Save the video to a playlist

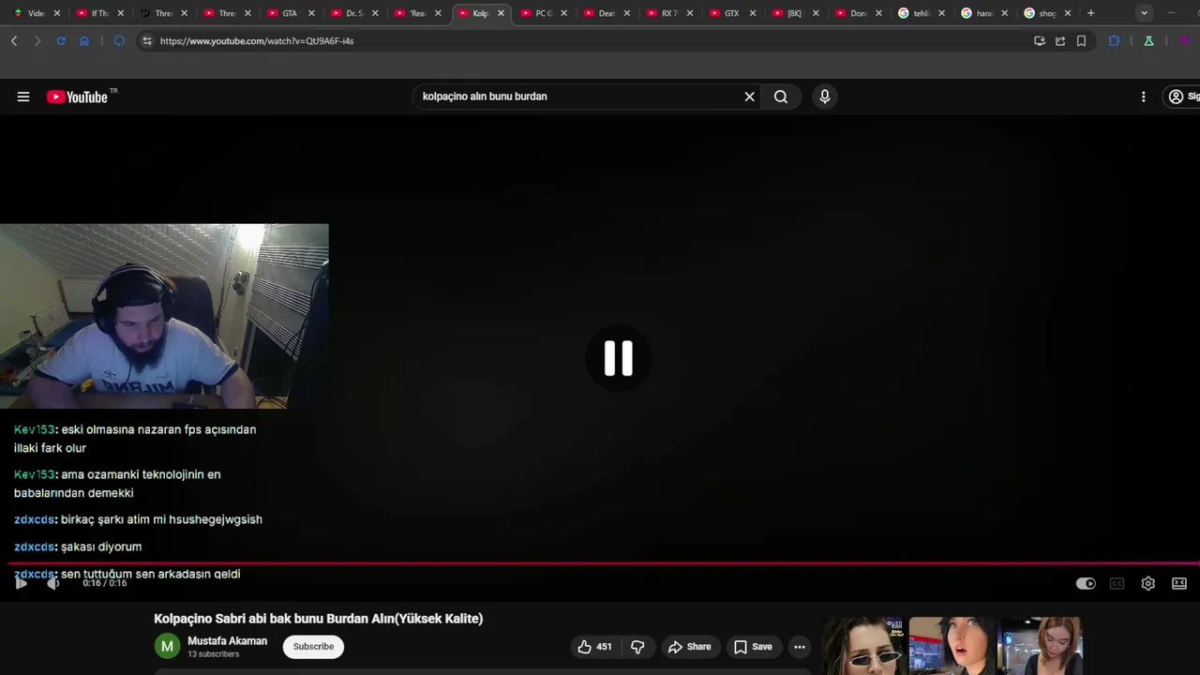[x=753, y=647]
